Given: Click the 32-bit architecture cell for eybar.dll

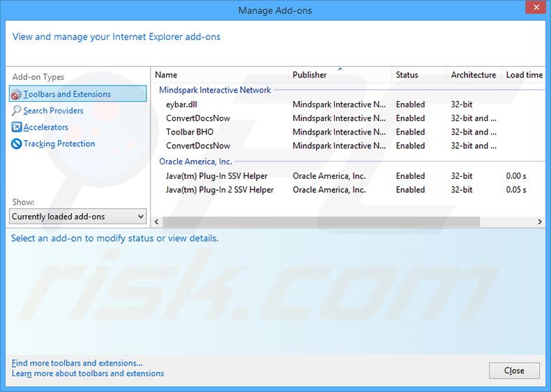Looking at the screenshot, I should (x=462, y=104).
